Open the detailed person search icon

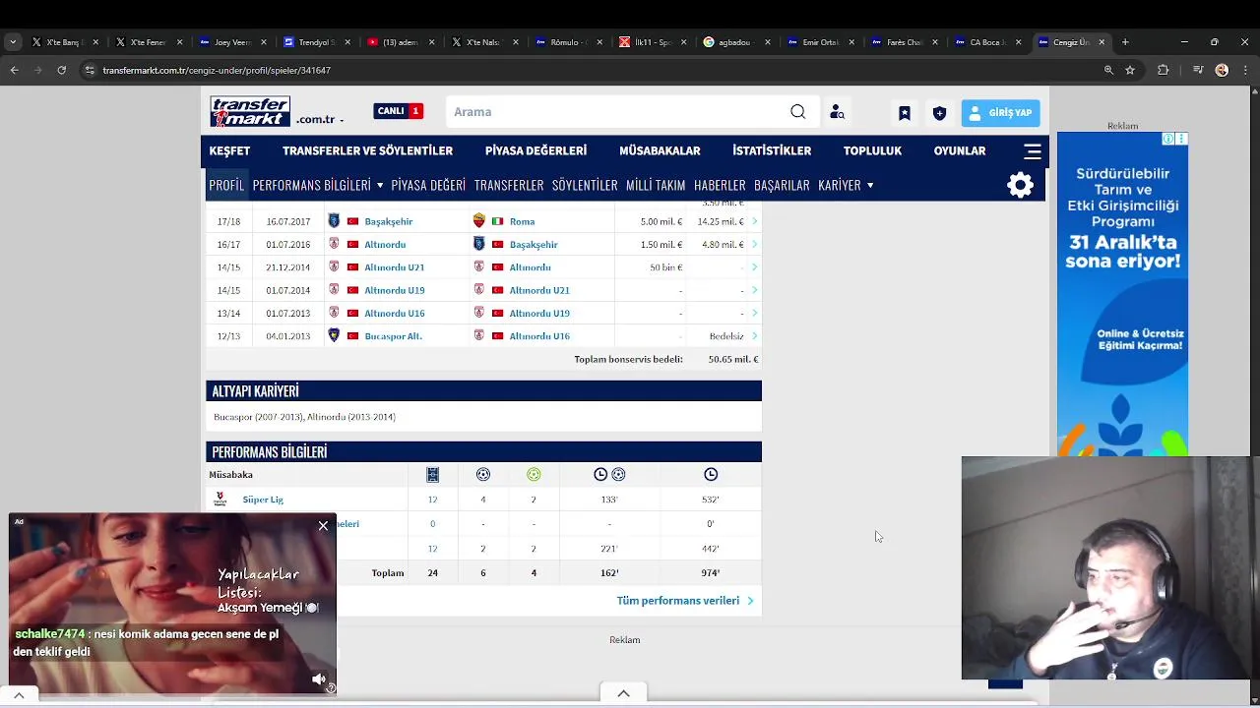coord(837,112)
